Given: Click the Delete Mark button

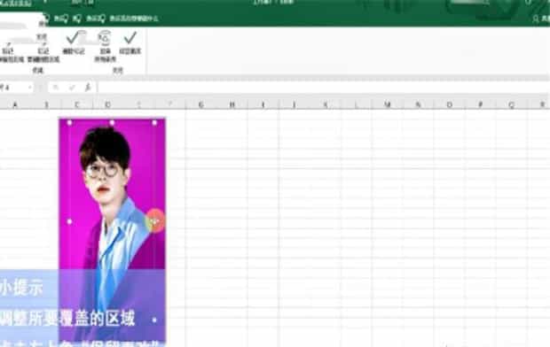Looking at the screenshot, I should pyautogui.click(x=74, y=42).
